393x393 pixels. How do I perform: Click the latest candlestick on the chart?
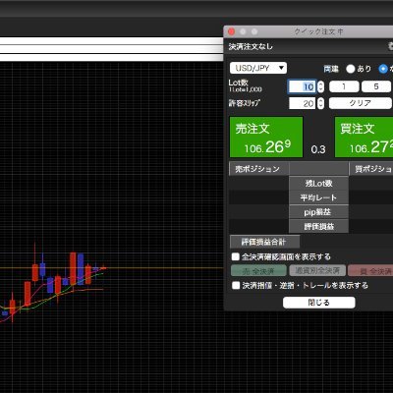tap(104, 268)
